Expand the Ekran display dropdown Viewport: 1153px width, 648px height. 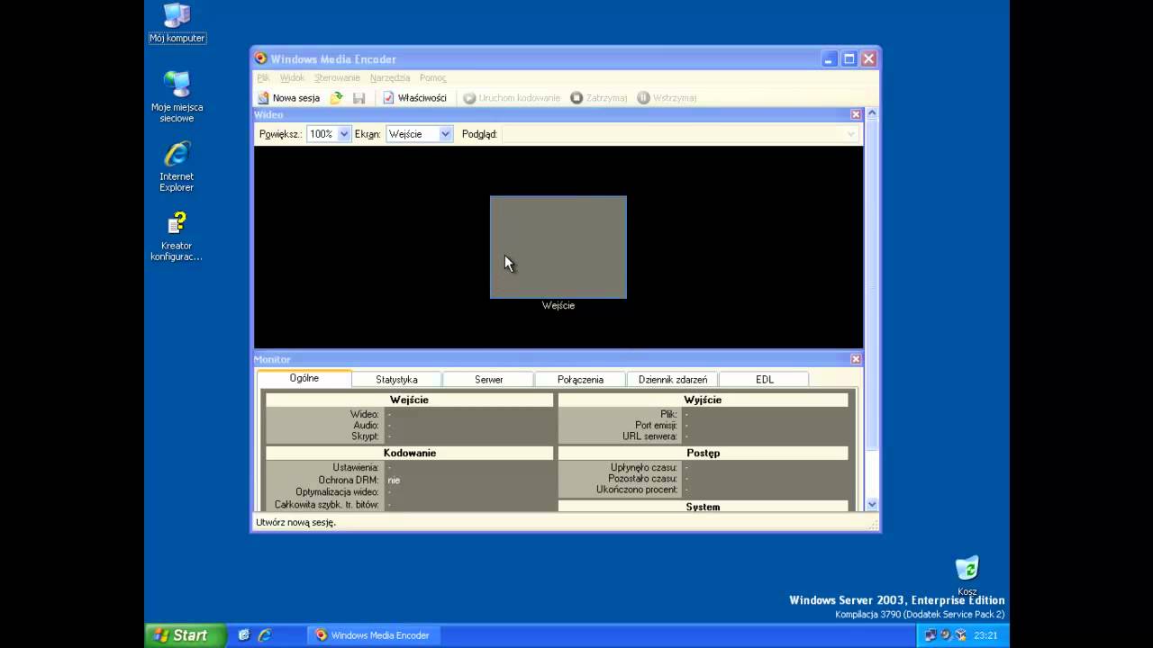coord(445,134)
